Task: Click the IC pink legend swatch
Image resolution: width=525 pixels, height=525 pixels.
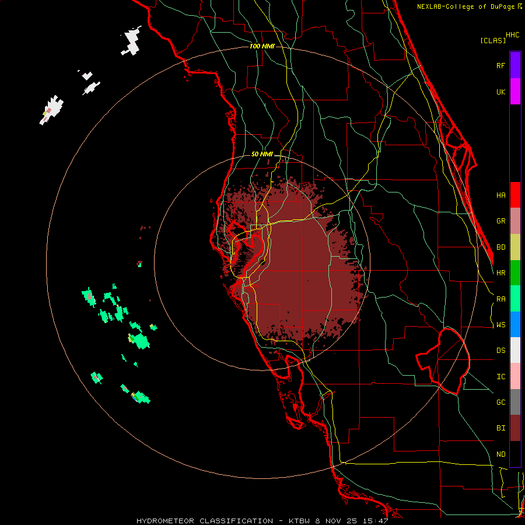Action: point(515,376)
